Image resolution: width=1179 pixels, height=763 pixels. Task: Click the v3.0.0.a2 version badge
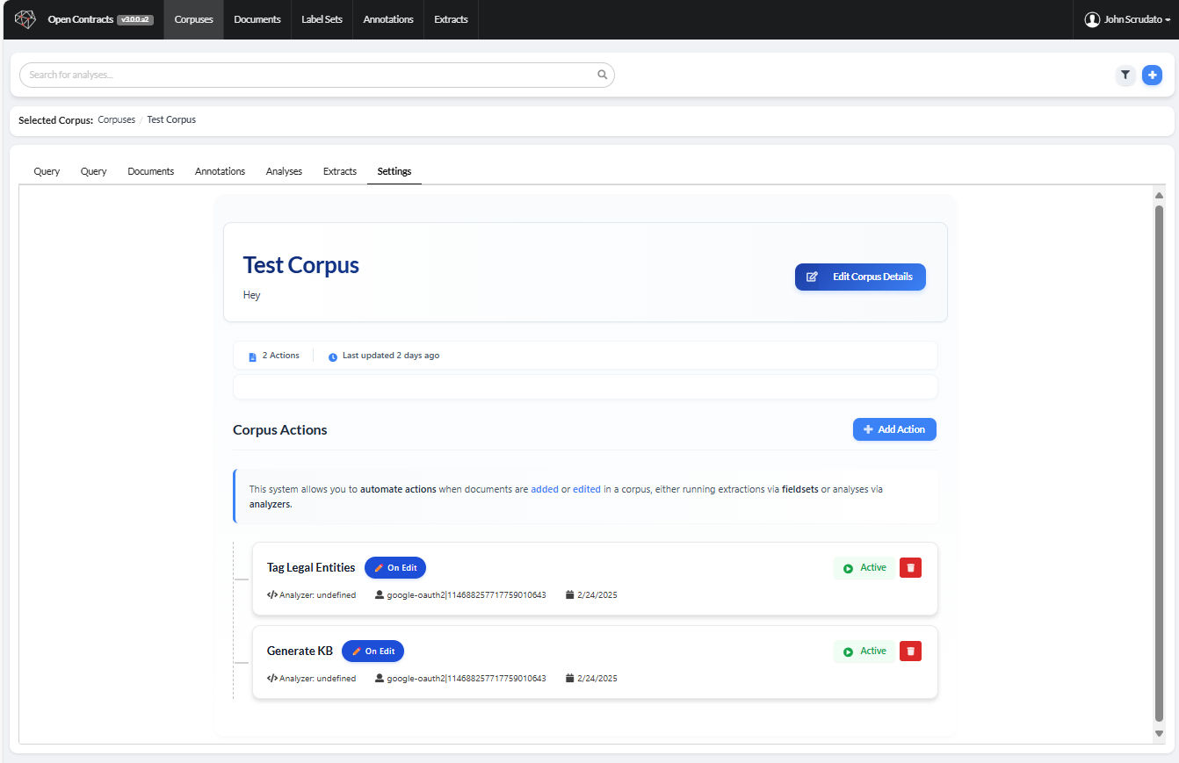[x=135, y=19]
